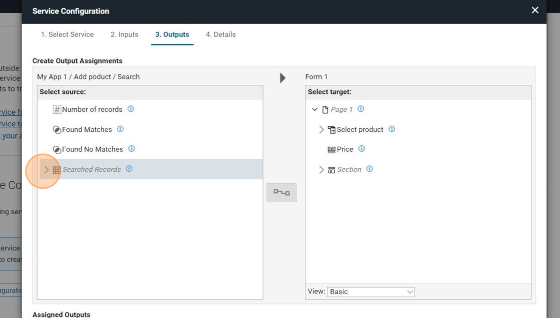Click info icon next to Searched Records
Screen dimensions: 560x318
(129, 169)
